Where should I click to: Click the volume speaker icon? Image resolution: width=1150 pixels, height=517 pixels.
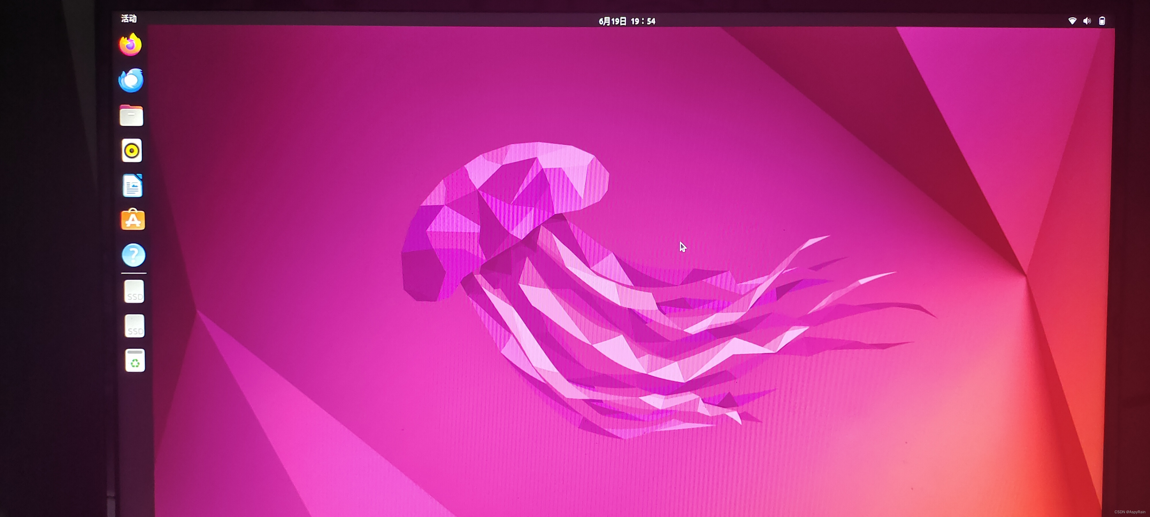[x=1087, y=21]
